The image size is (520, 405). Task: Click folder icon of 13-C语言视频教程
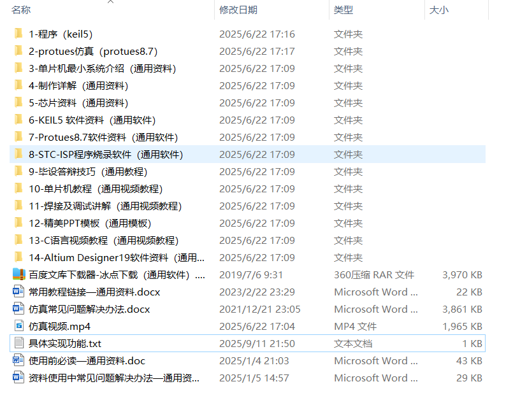pos(18,240)
